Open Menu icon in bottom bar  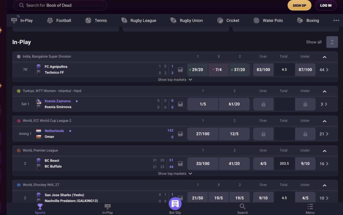310,206
